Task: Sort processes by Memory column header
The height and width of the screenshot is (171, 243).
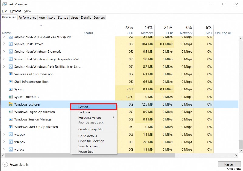Action: (147, 30)
